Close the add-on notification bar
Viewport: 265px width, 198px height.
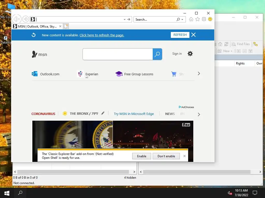[185, 156]
